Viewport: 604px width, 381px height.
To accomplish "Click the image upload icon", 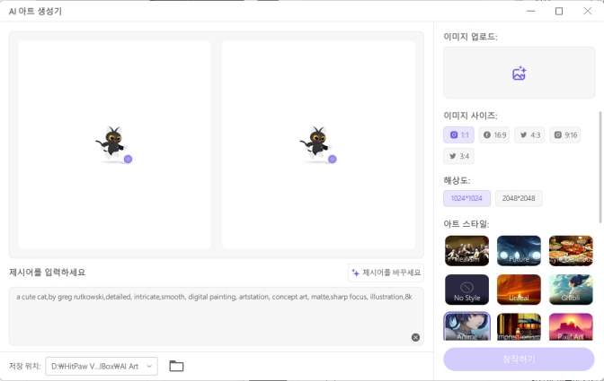I will (x=519, y=74).
